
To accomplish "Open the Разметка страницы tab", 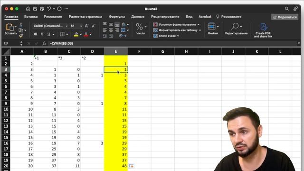I will pyautogui.click(x=85, y=17).
